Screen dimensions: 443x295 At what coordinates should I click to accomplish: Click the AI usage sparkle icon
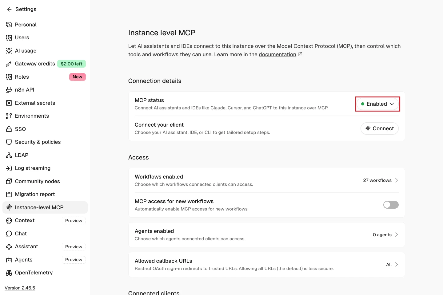point(9,51)
